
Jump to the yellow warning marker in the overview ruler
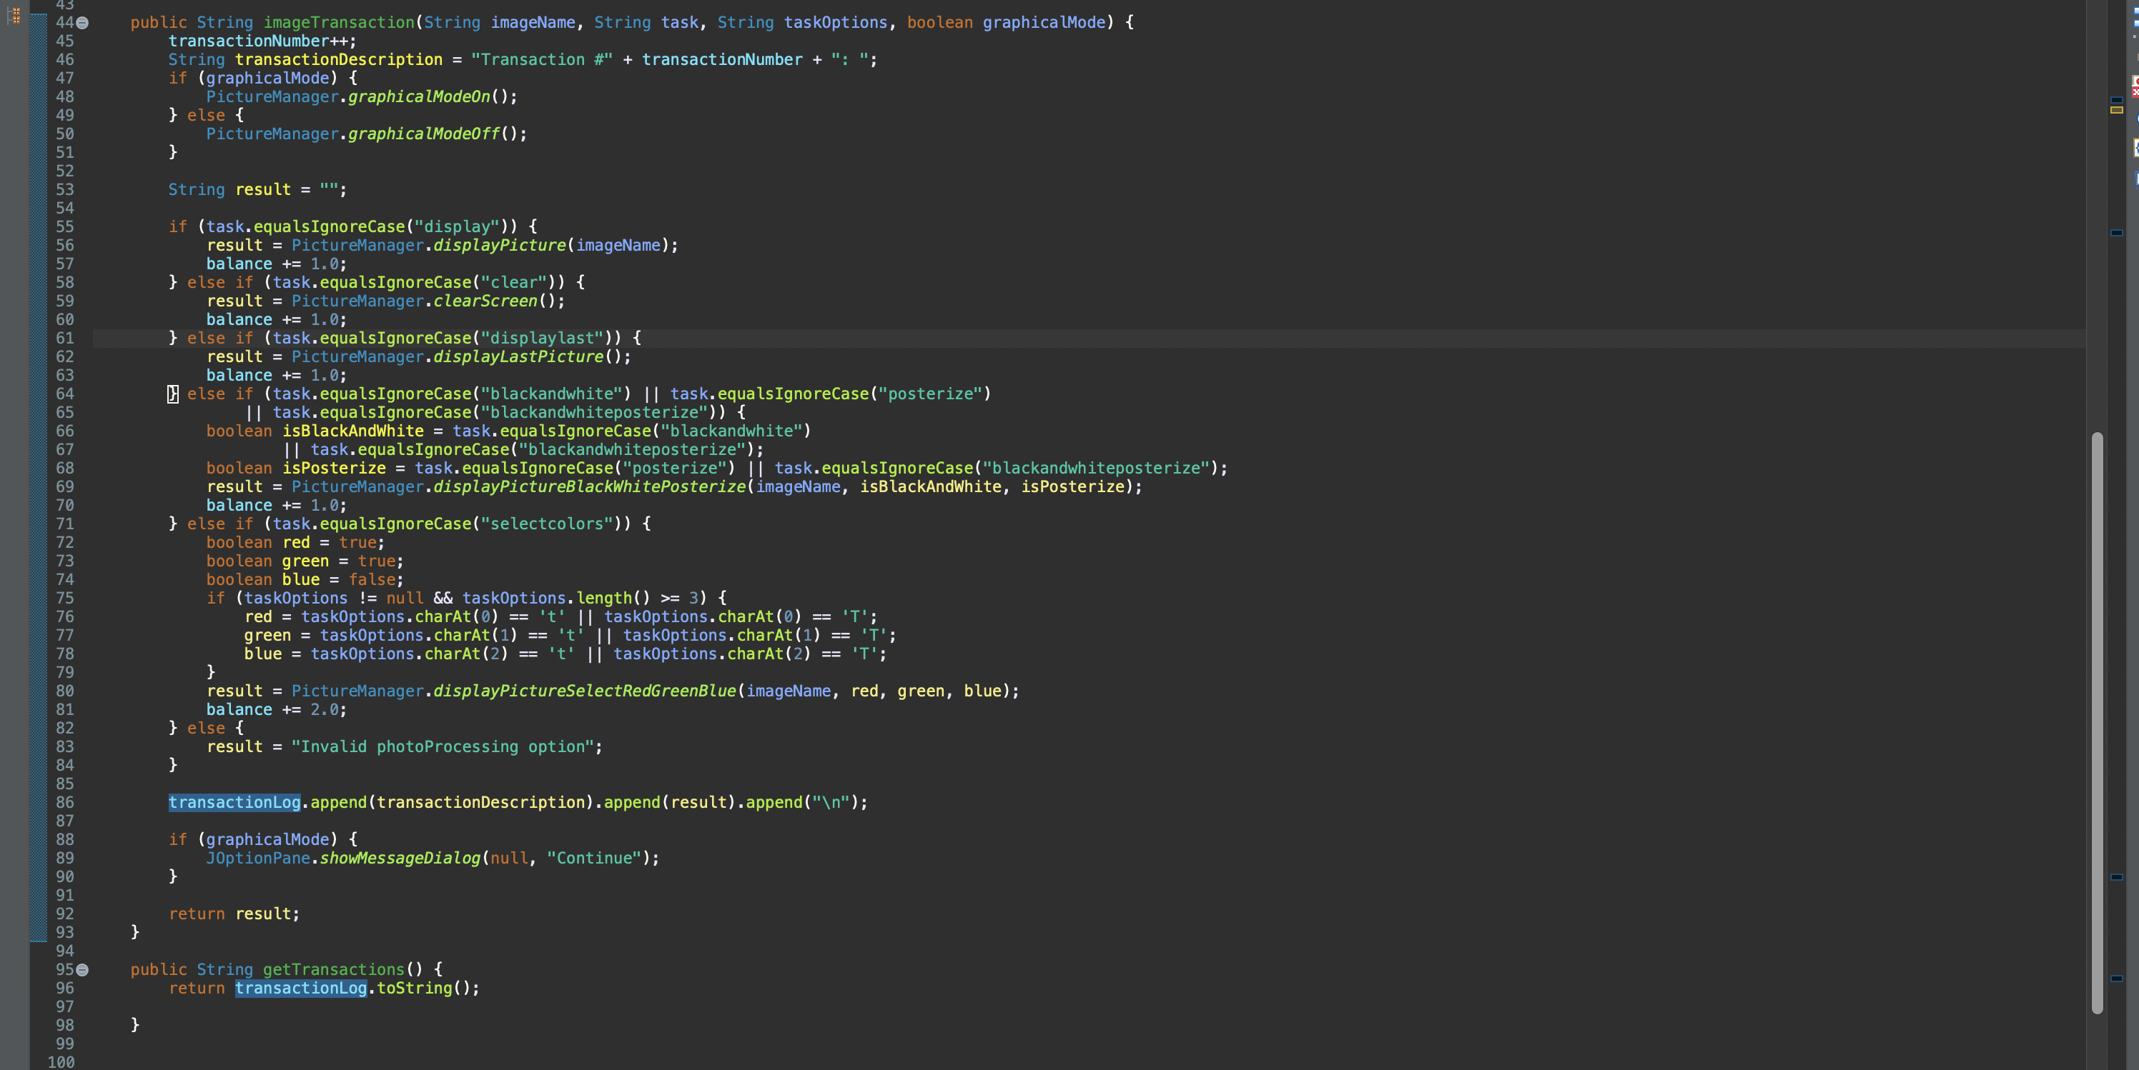2117,109
